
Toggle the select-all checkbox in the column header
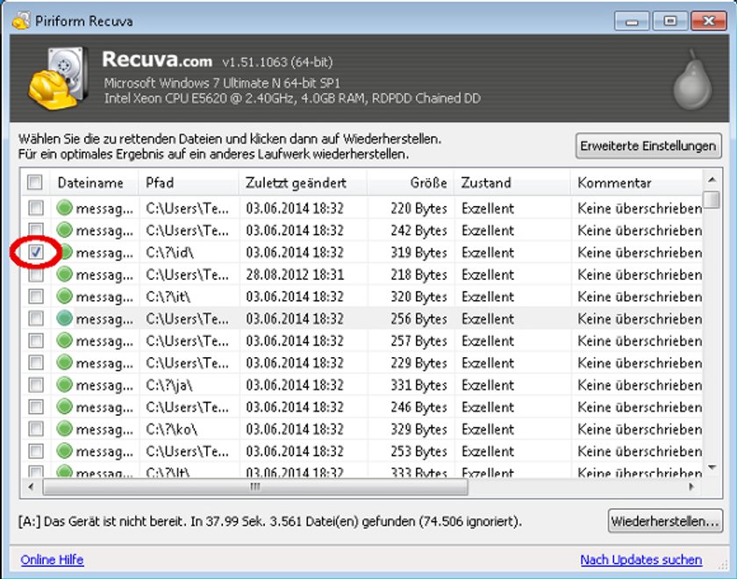click(35, 182)
